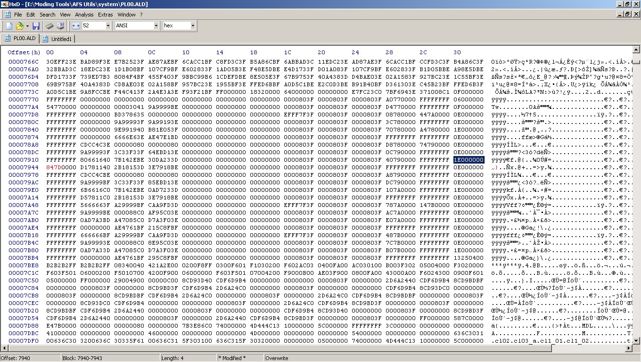The width and height of the screenshot is (641, 362).
Task: Click the horizontal scrollbar right arrow
Action: pos(629,349)
